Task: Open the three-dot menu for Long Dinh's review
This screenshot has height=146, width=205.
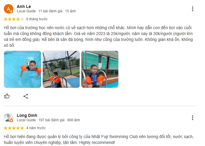Action: click(192, 118)
